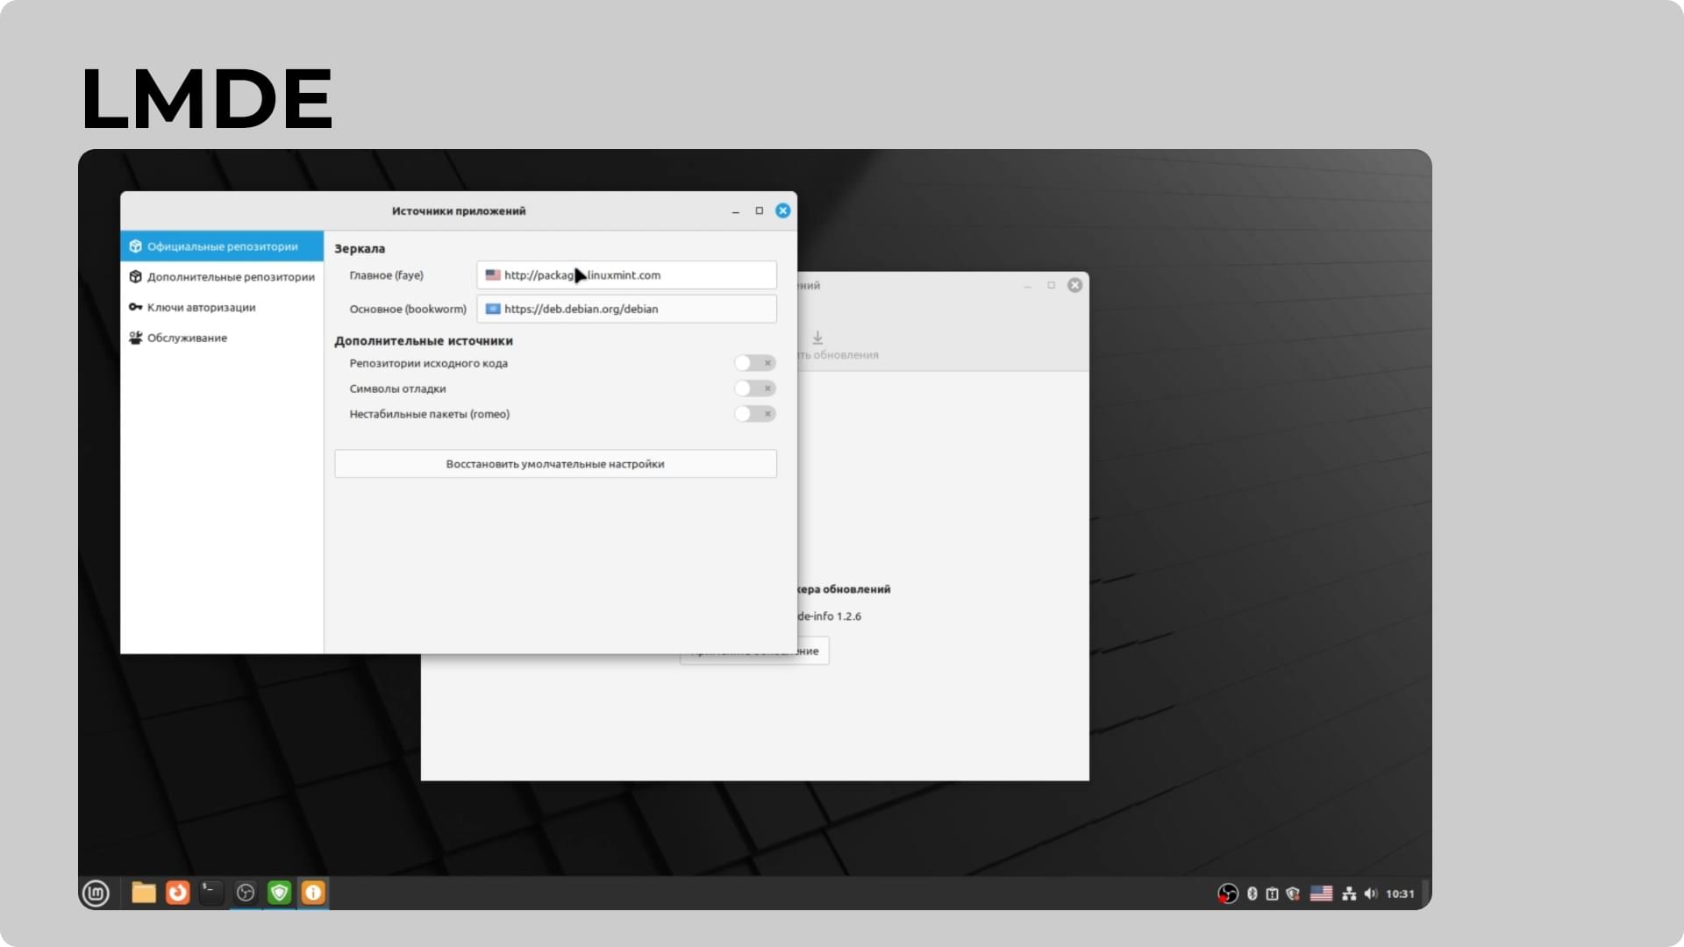The width and height of the screenshot is (1684, 947).
Task: Click the maintenance icon beside Обслуживание
Action: (135, 338)
